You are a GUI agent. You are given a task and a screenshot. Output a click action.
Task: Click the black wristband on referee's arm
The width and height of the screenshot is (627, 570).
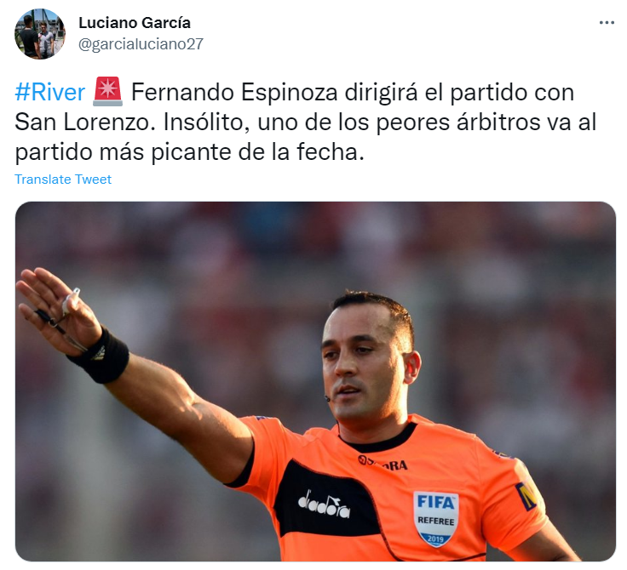coord(100,356)
